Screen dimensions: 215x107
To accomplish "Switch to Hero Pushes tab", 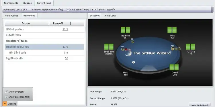I will click(x=11, y=16).
